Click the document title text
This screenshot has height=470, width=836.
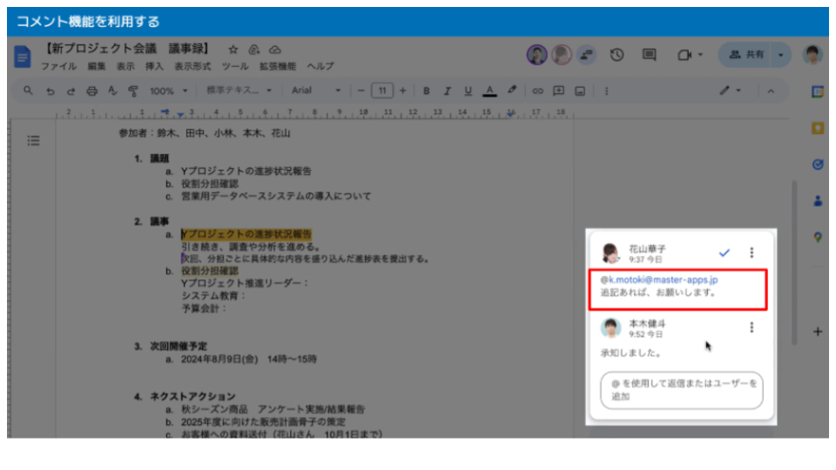point(126,49)
